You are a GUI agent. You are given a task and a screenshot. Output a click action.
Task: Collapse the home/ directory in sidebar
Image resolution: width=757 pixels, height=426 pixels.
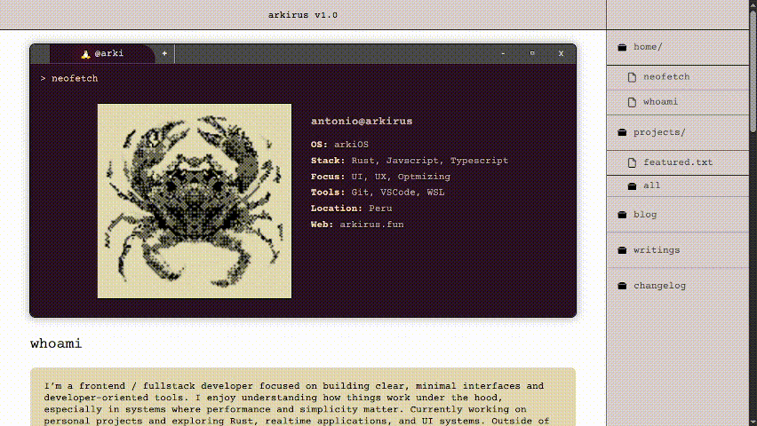click(648, 47)
